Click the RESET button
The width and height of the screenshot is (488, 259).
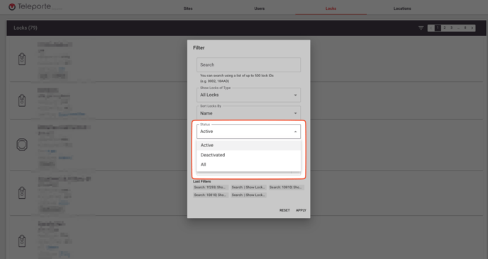pyautogui.click(x=284, y=210)
